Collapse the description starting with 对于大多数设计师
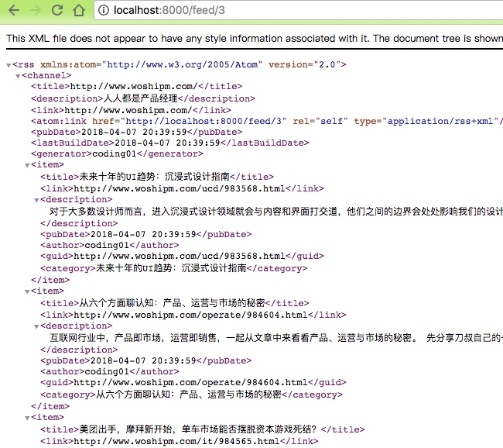This screenshot has height=448, width=503. [x=36, y=200]
